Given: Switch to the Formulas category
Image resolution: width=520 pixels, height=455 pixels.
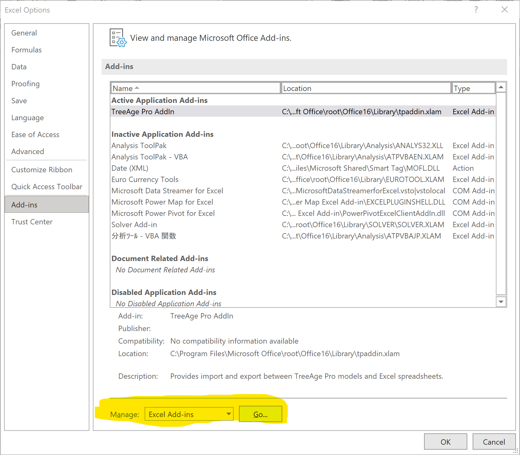Looking at the screenshot, I should tap(27, 50).
